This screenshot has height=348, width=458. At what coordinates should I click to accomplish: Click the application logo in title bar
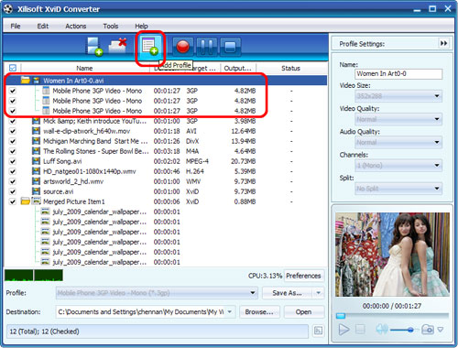(x=8, y=9)
